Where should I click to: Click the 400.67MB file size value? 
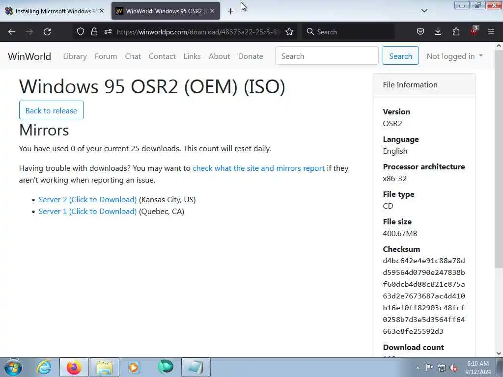[x=400, y=233]
